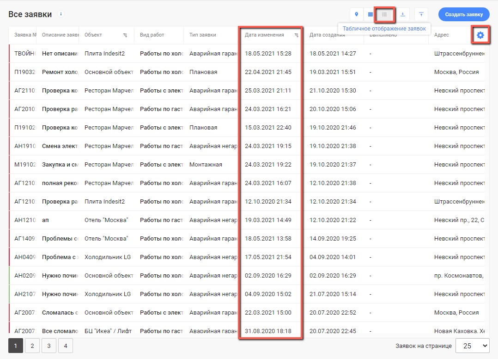This screenshot has height=359, width=498.
Task: Switch to the list view icon
Action: click(370, 14)
